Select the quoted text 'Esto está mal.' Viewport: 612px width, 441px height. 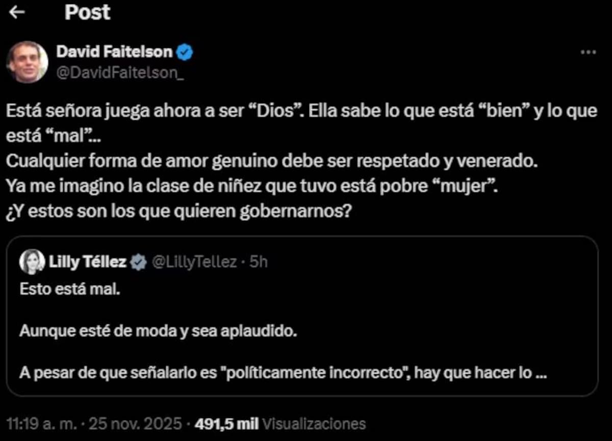pyautogui.click(x=70, y=289)
